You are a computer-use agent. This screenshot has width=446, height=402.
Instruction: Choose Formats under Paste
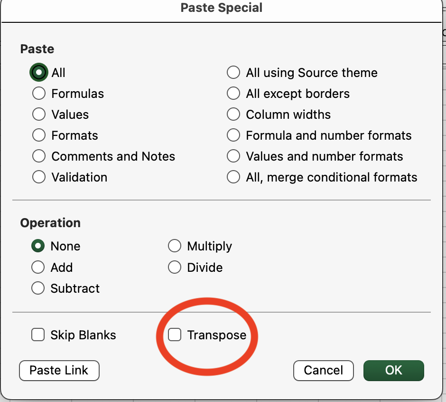click(39, 135)
